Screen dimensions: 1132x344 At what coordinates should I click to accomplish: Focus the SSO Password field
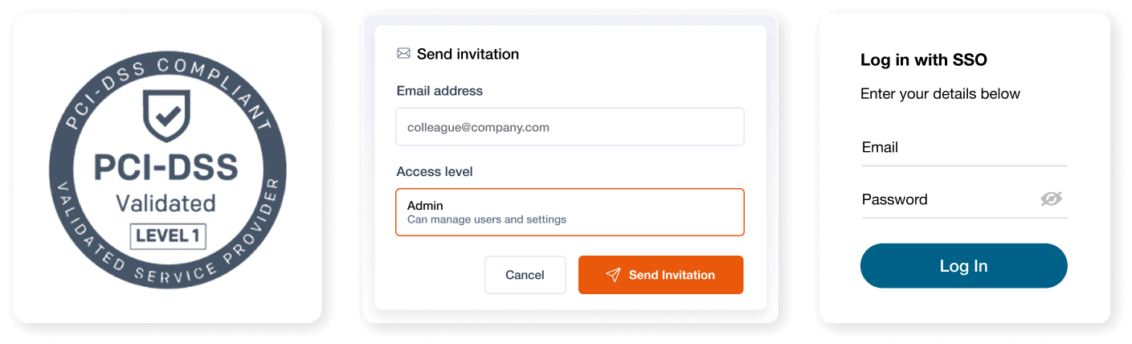tap(964, 199)
